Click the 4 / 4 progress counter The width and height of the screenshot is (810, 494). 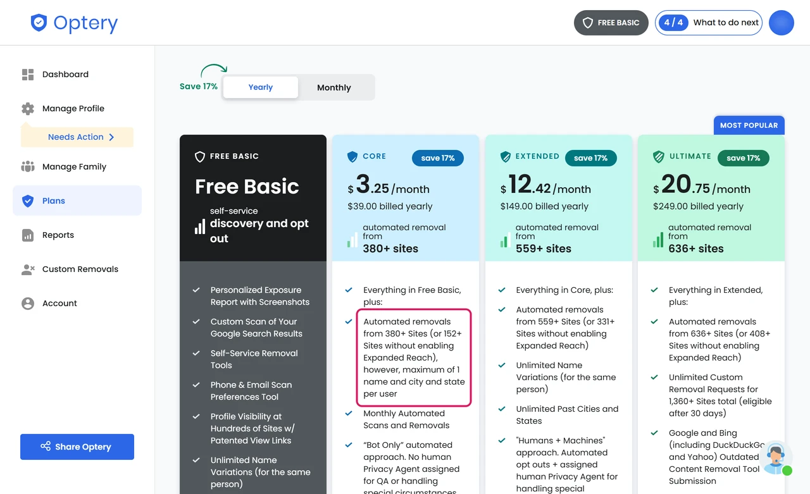click(673, 23)
